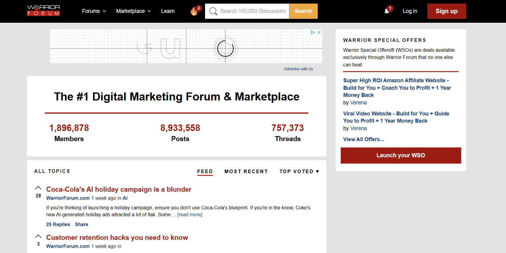Upvote the Coca-Cola AI campaign thread

tap(38, 188)
